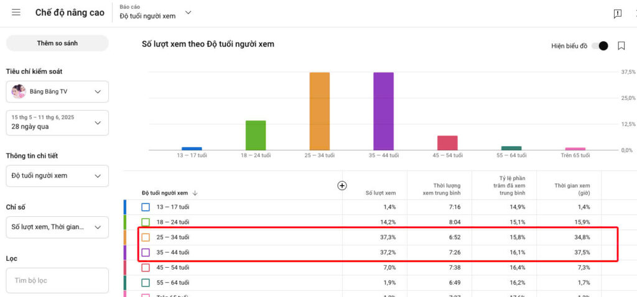Check the 25 – 34 tuổi checkbox
The image size is (637, 297).
click(146, 237)
